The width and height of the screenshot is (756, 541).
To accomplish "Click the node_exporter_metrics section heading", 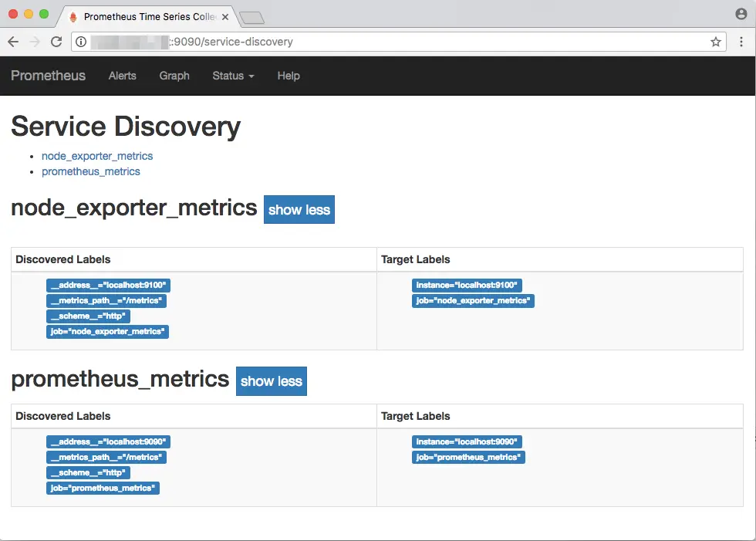I will click(x=134, y=208).
